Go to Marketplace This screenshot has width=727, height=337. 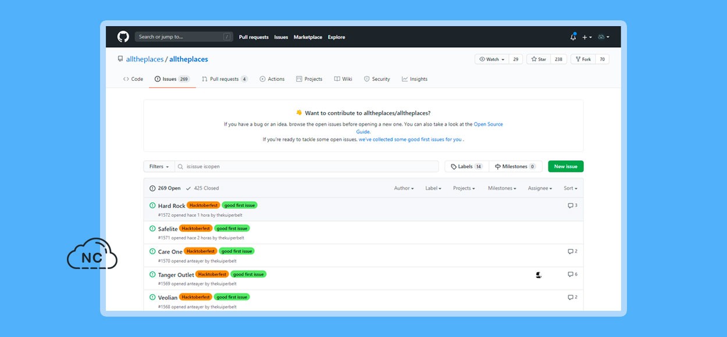point(308,37)
